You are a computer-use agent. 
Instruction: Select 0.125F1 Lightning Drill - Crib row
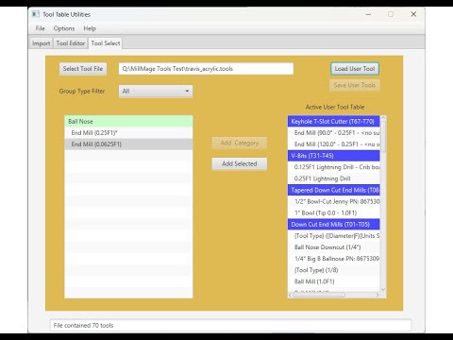tap(334, 167)
